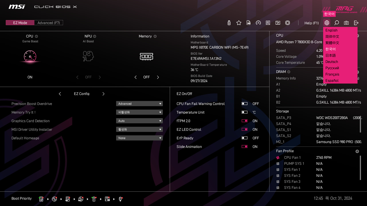Open search with the magnifier icon
This screenshot has width=367, height=206.
[337, 23]
